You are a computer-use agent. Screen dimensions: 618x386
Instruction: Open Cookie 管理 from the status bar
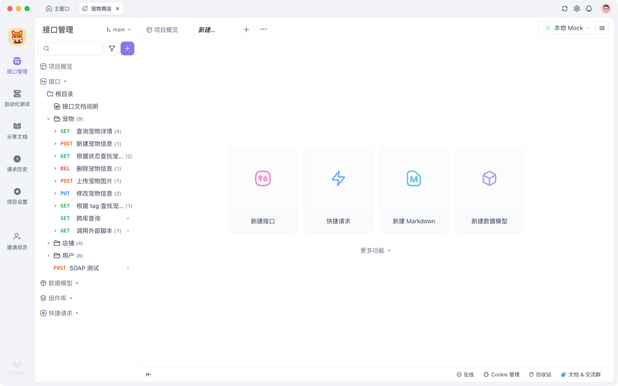click(x=501, y=374)
